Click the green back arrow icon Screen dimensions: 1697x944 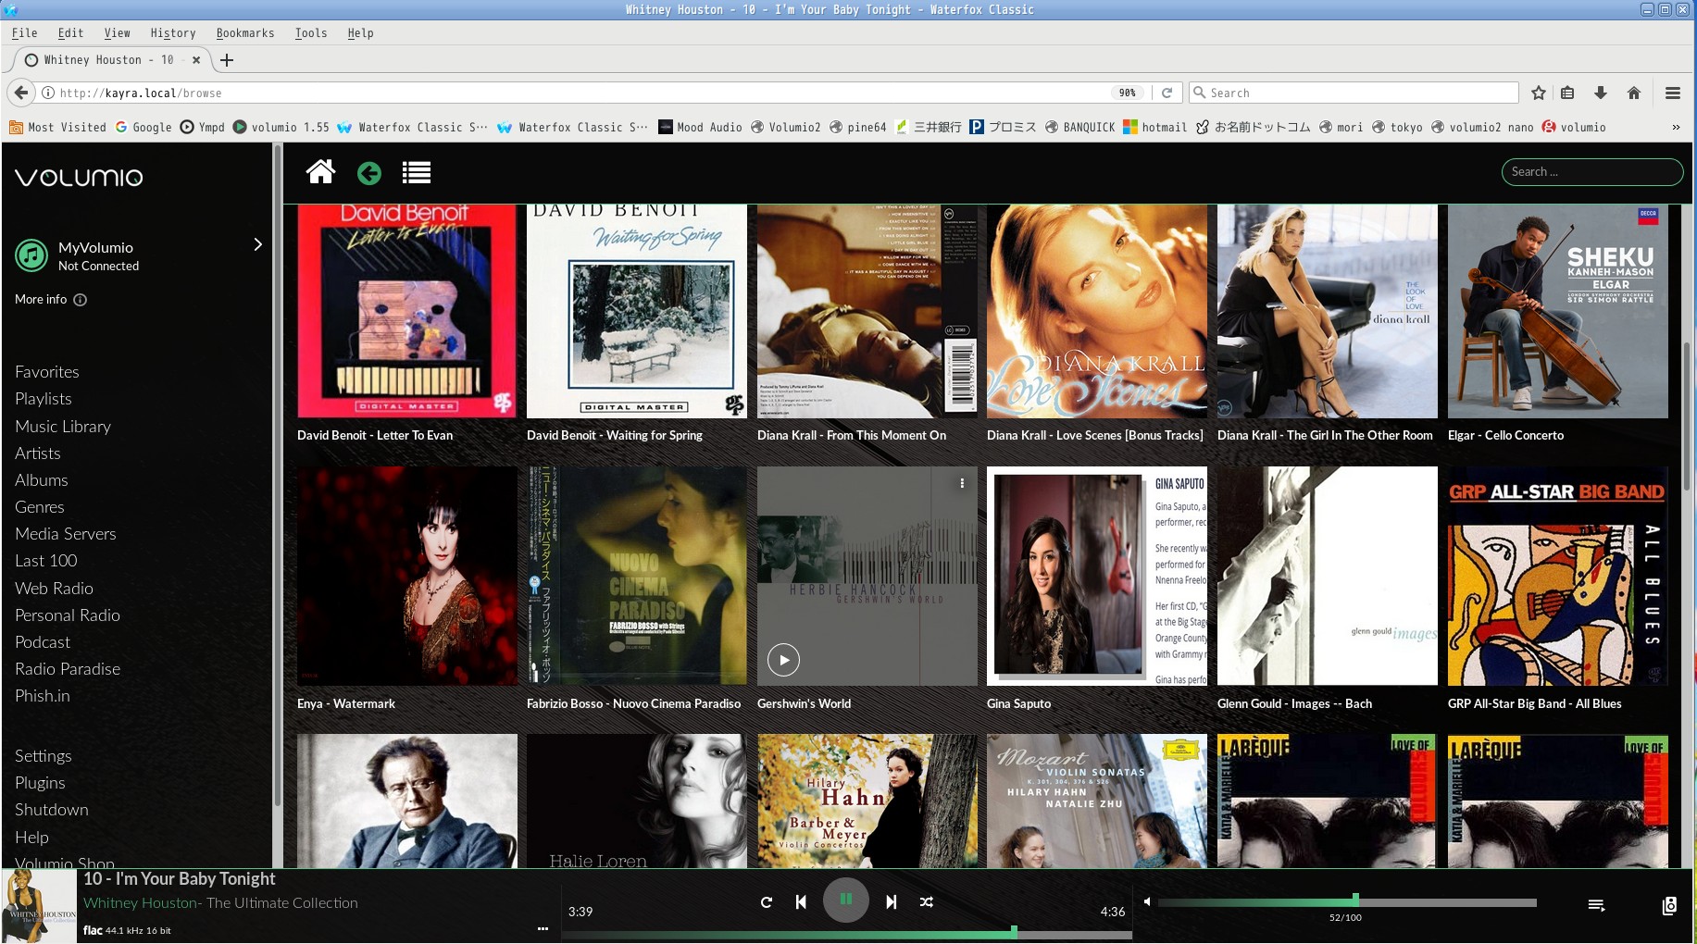369,173
